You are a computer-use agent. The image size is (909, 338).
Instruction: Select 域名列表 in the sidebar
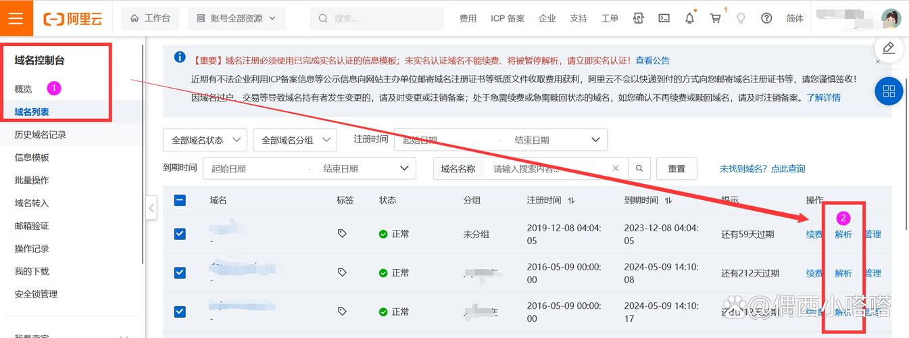coord(32,112)
